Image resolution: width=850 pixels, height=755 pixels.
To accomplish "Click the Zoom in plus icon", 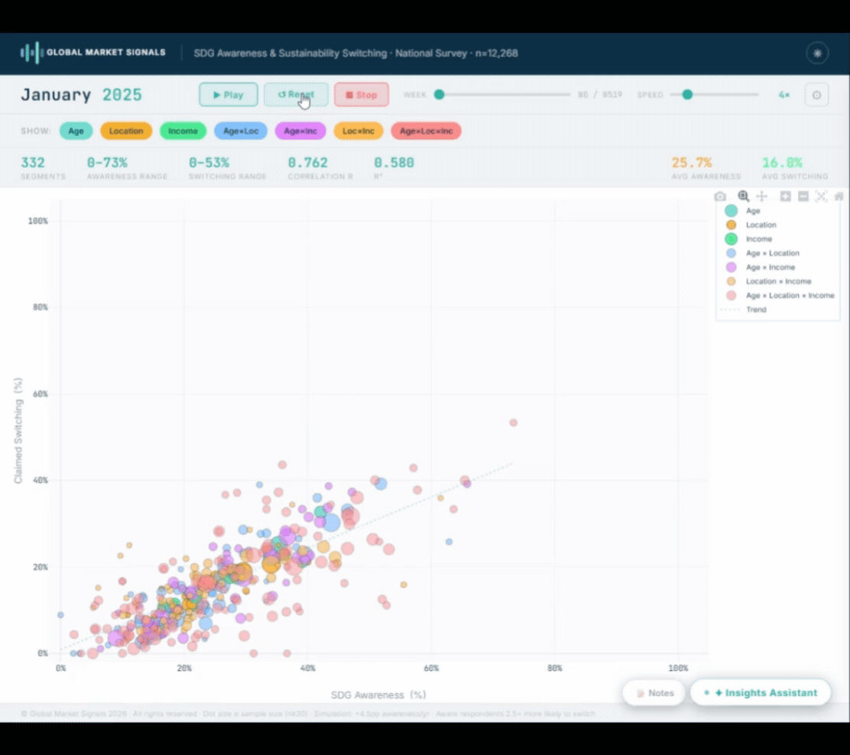I will click(785, 196).
